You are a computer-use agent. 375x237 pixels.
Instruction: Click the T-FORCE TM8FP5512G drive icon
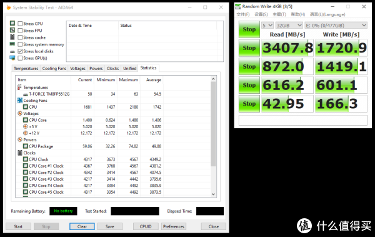26,94
